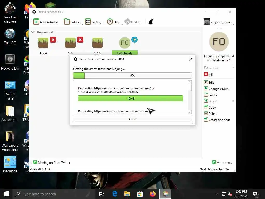Image resolution: width=265 pixels, height=199 pixels.
Task: Select the Activator desktop folder
Action: click(10, 113)
